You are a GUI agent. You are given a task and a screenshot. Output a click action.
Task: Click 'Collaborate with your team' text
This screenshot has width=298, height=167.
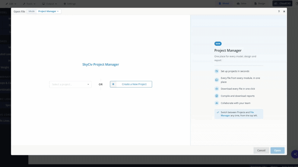[x=235, y=103]
